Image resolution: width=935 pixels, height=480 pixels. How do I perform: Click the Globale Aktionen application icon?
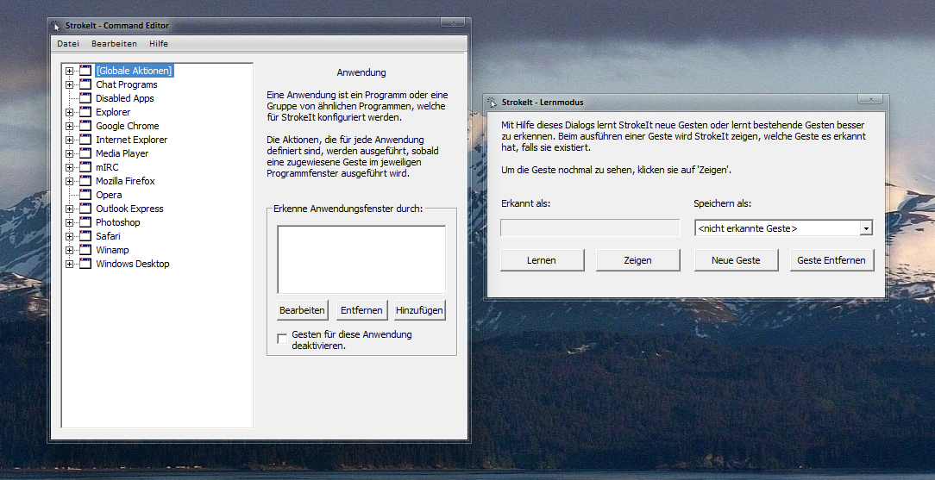tap(85, 71)
